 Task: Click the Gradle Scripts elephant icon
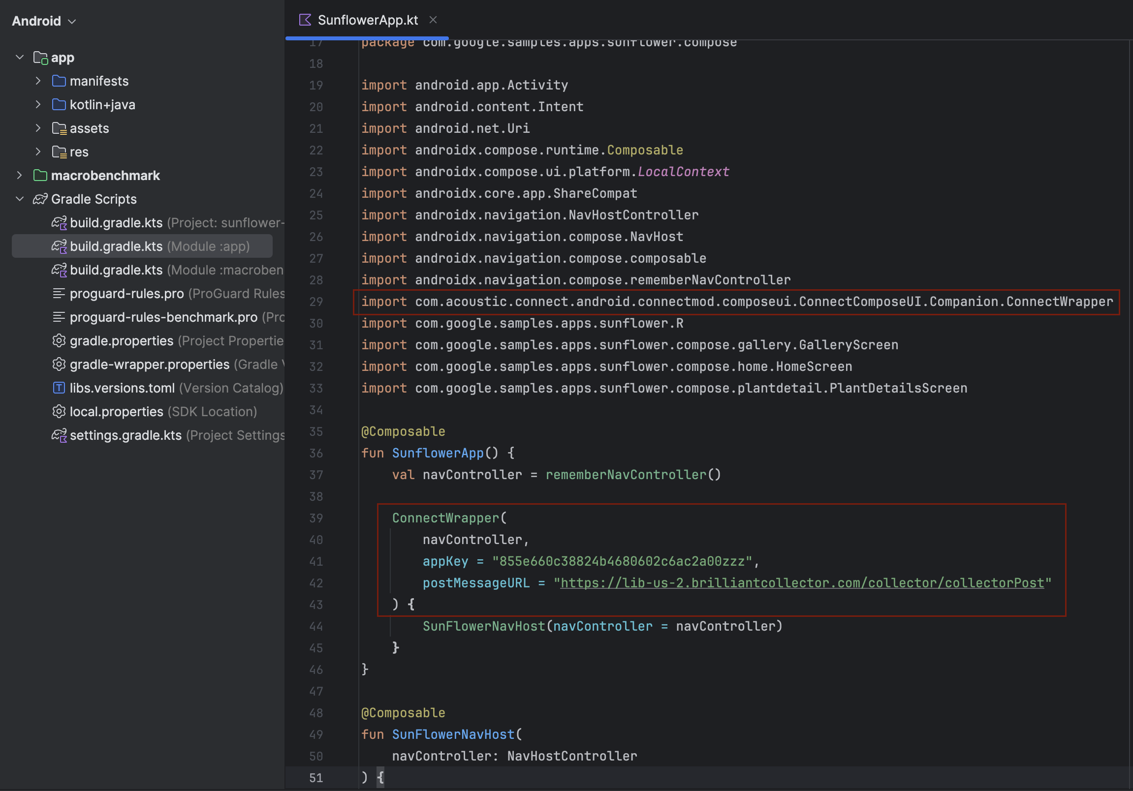[x=40, y=199]
